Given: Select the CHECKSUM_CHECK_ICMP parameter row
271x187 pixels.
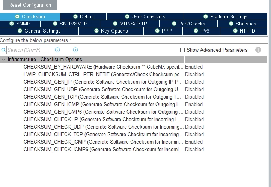Looking at the screenshot, I should coord(103,142).
